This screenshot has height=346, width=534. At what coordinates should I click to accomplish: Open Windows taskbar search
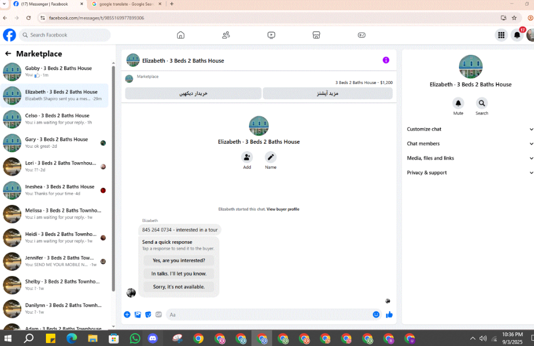(x=29, y=339)
